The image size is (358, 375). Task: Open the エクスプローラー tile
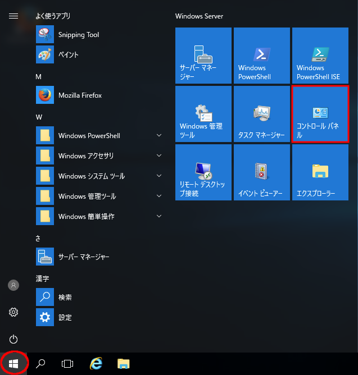(320, 172)
